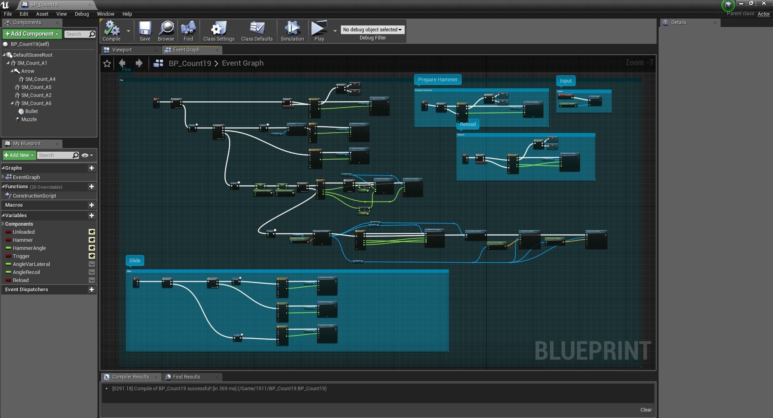Toggle visibility eye for Hammer variable
The height and width of the screenshot is (418, 773).
pyautogui.click(x=92, y=240)
